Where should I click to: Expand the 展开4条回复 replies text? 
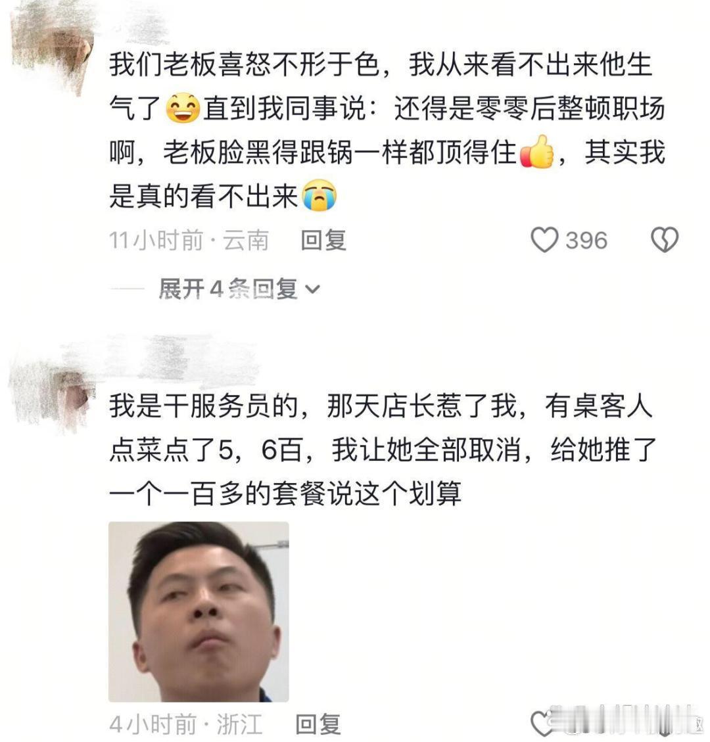[227, 289]
